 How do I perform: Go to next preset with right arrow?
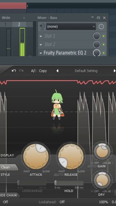[x=114, y=71]
